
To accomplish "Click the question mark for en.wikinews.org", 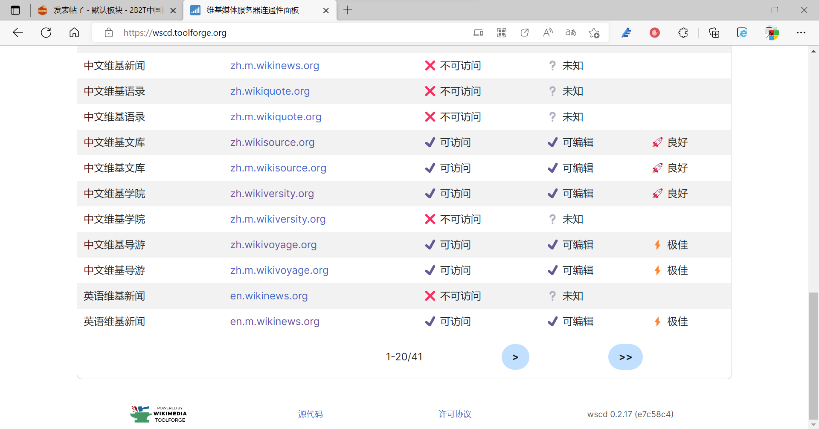I will [552, 296].
